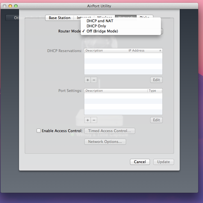
Task: Edit the selected DHCP reservation
Action: pyautogui.click(x=156, y=80)
